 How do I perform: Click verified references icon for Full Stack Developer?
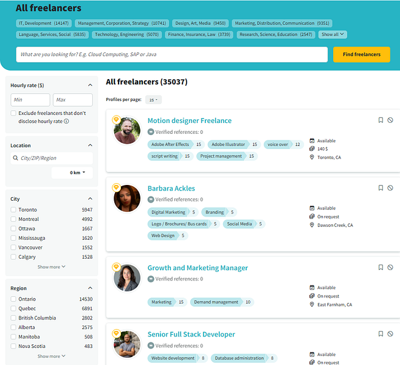tap(151, 346)
